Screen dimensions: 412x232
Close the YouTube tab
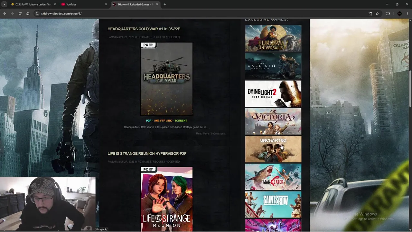pos(106,5)
